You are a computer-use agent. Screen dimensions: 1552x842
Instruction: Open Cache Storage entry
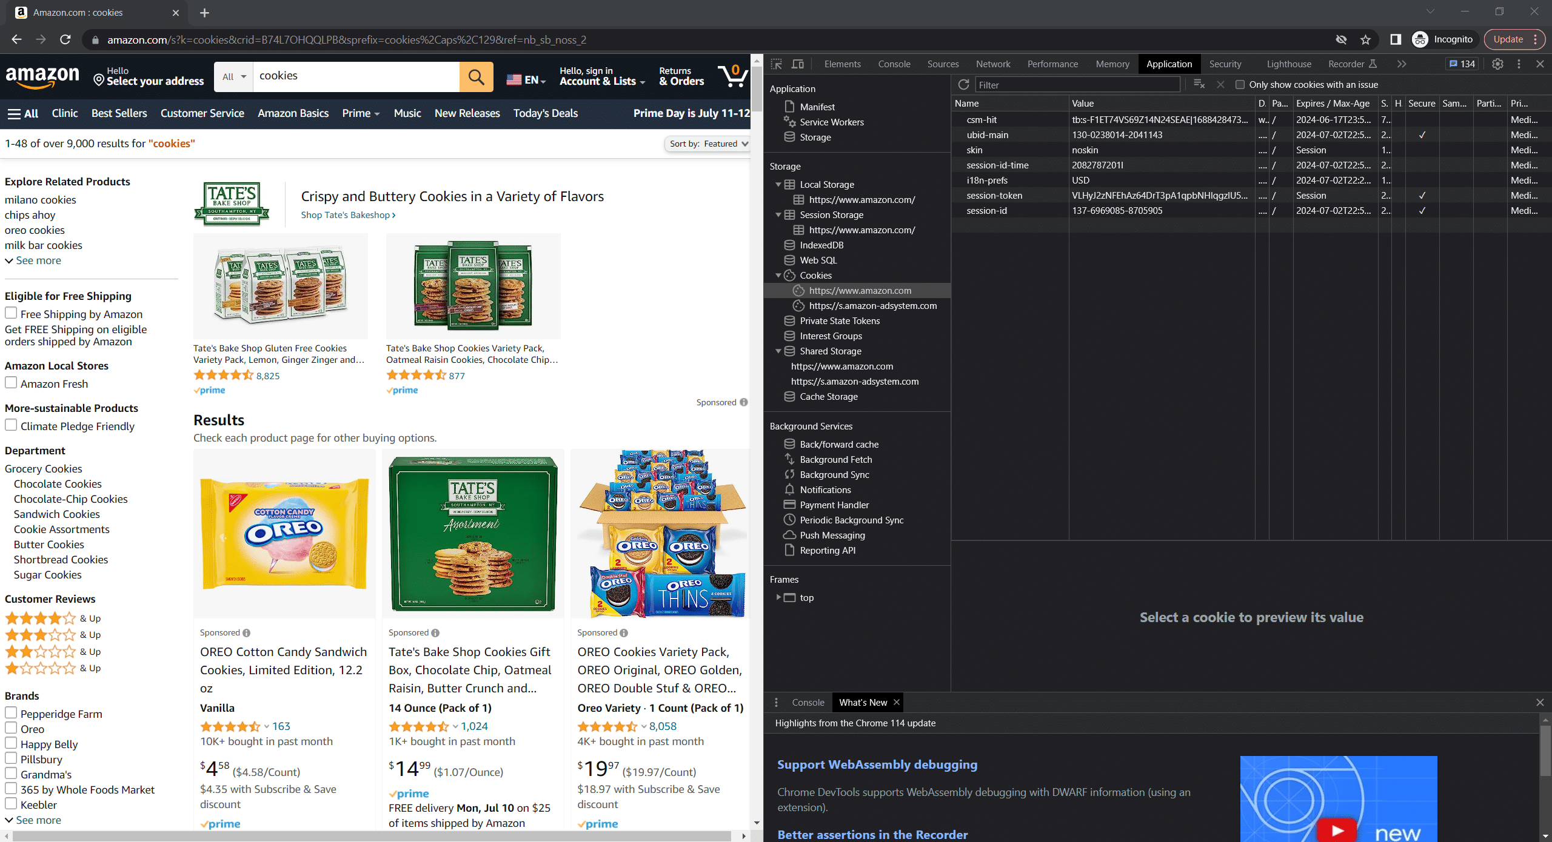(x=828, y=397)
